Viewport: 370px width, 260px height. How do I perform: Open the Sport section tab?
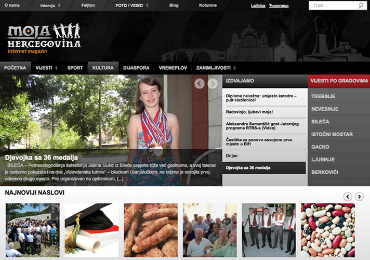75,68
